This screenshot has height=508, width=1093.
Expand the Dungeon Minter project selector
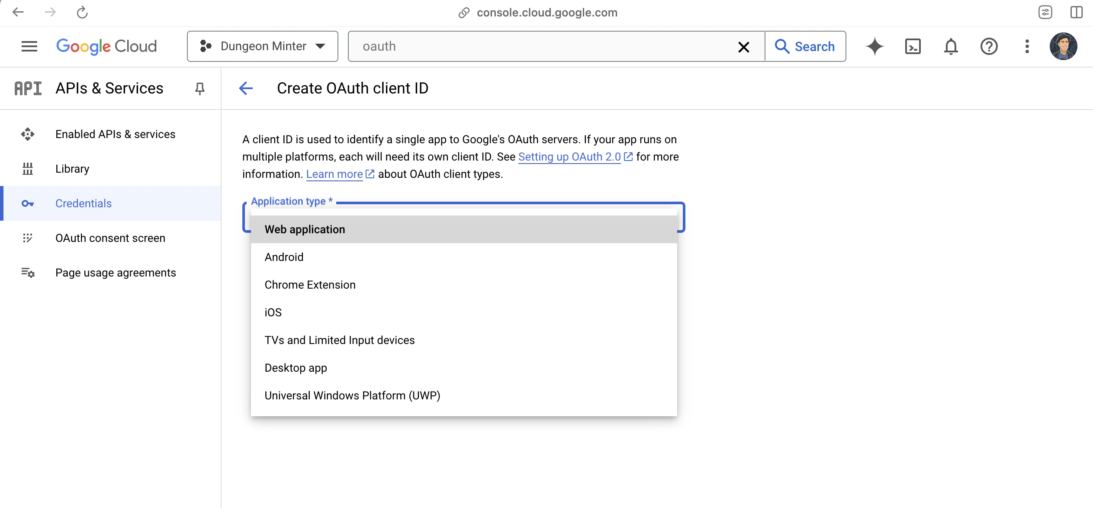(x=262, y=46)
